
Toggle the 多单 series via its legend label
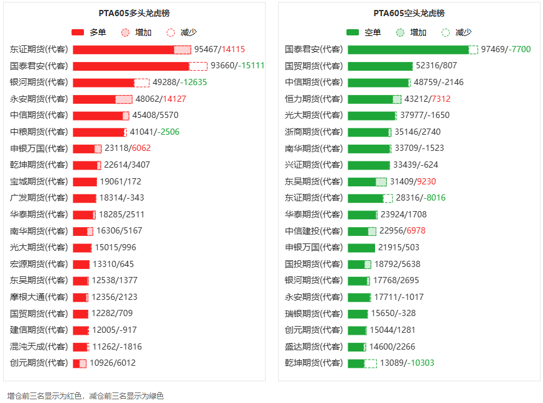pyautogui.click(x=98, y=32)
